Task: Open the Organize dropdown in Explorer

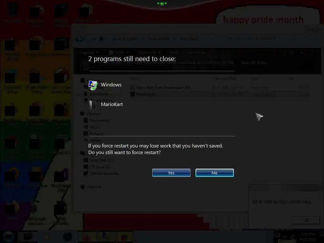Action: point(89,53)
